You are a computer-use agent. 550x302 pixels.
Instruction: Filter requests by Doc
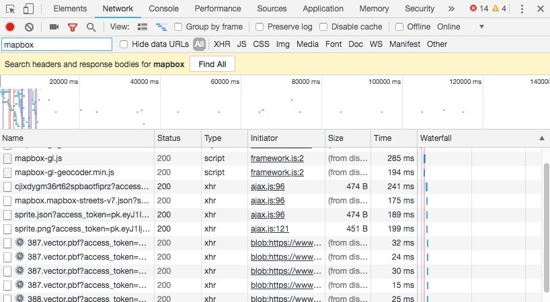tap(356, 44)
